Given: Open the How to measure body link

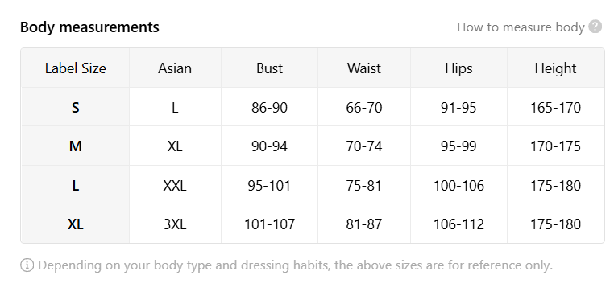Looking at the screenshot, I should click(521, 27).
